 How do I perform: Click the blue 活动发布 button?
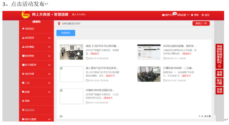pyautogui.click(x=66, y=33)
